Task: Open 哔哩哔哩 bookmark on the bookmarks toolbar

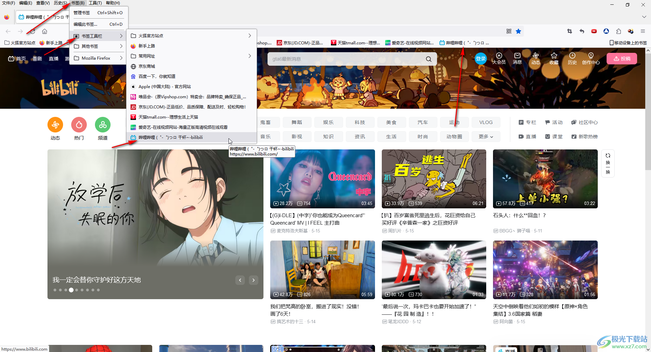Action: (464, 43)
